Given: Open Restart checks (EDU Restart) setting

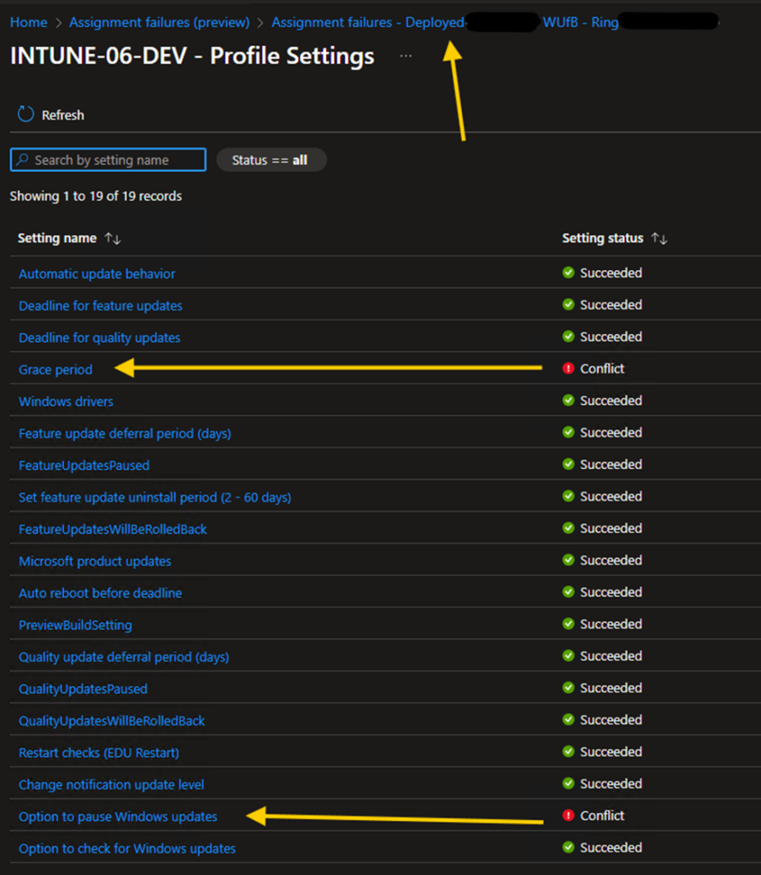Looking at the screenshot, I should (99, 753).
